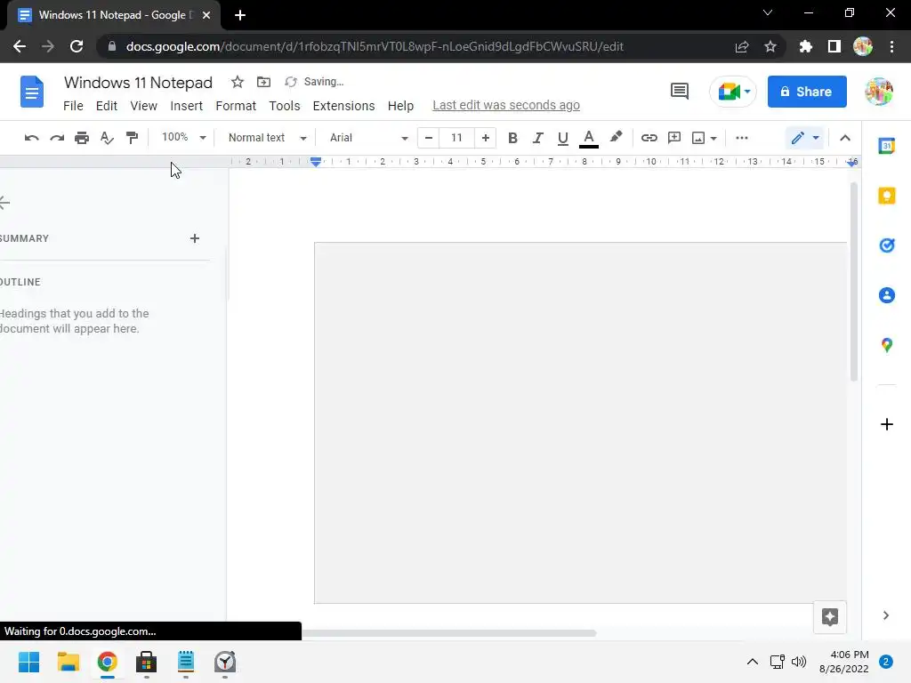Hide the menus with the up chevron
Viewport: 911px width, 683px height.
coord(845,138)
